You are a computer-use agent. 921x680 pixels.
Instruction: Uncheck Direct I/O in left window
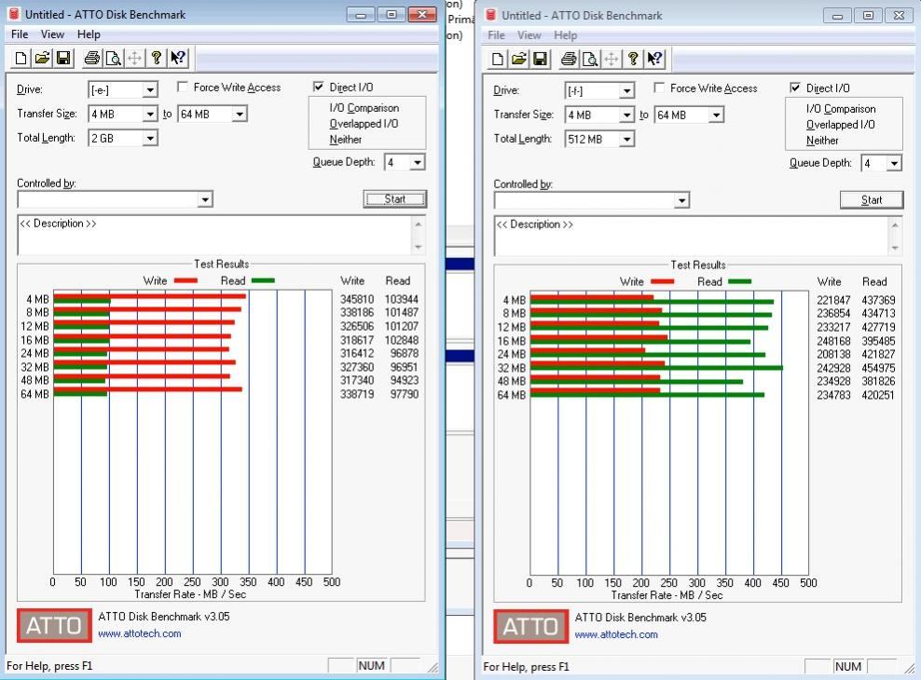[319, 87]
